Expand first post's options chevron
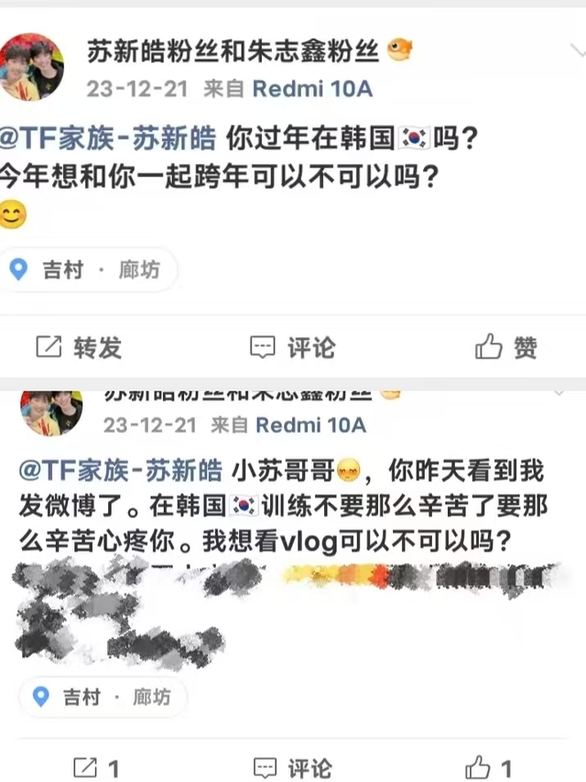 click(578, 50)
